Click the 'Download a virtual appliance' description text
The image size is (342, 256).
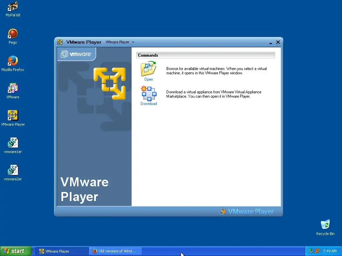pos(214,94)
